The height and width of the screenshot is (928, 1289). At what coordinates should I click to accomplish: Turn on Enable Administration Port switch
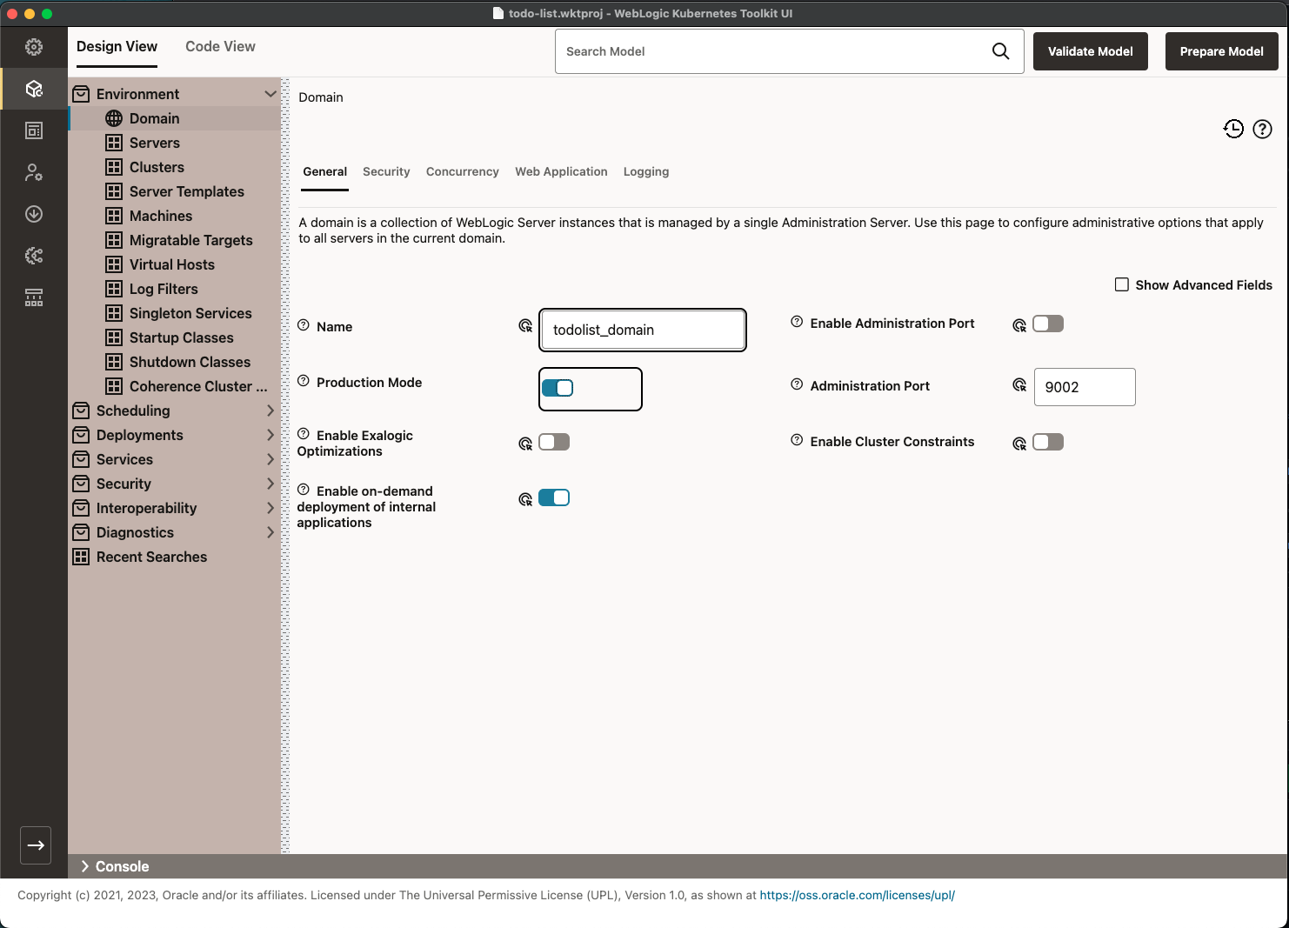pos(1048,324)
